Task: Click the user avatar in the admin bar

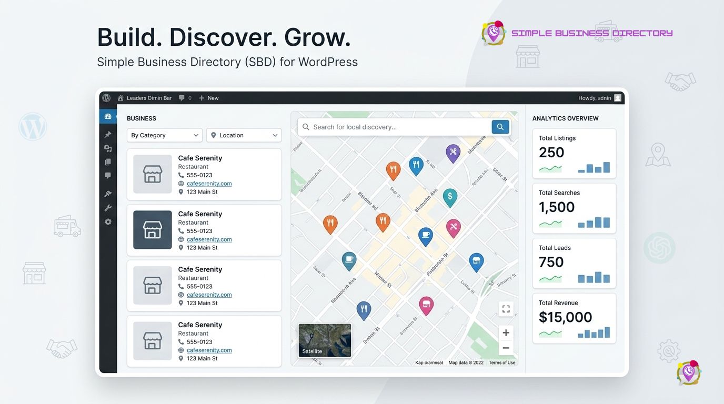Action: (618, 98)
